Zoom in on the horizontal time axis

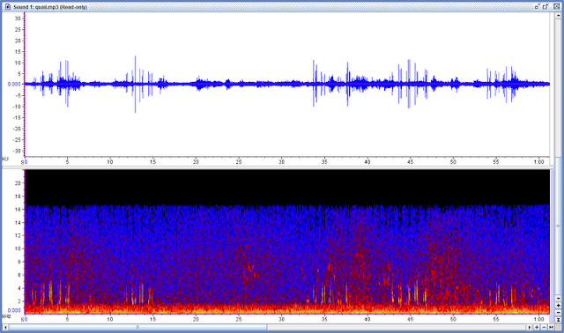pos(537,327)
